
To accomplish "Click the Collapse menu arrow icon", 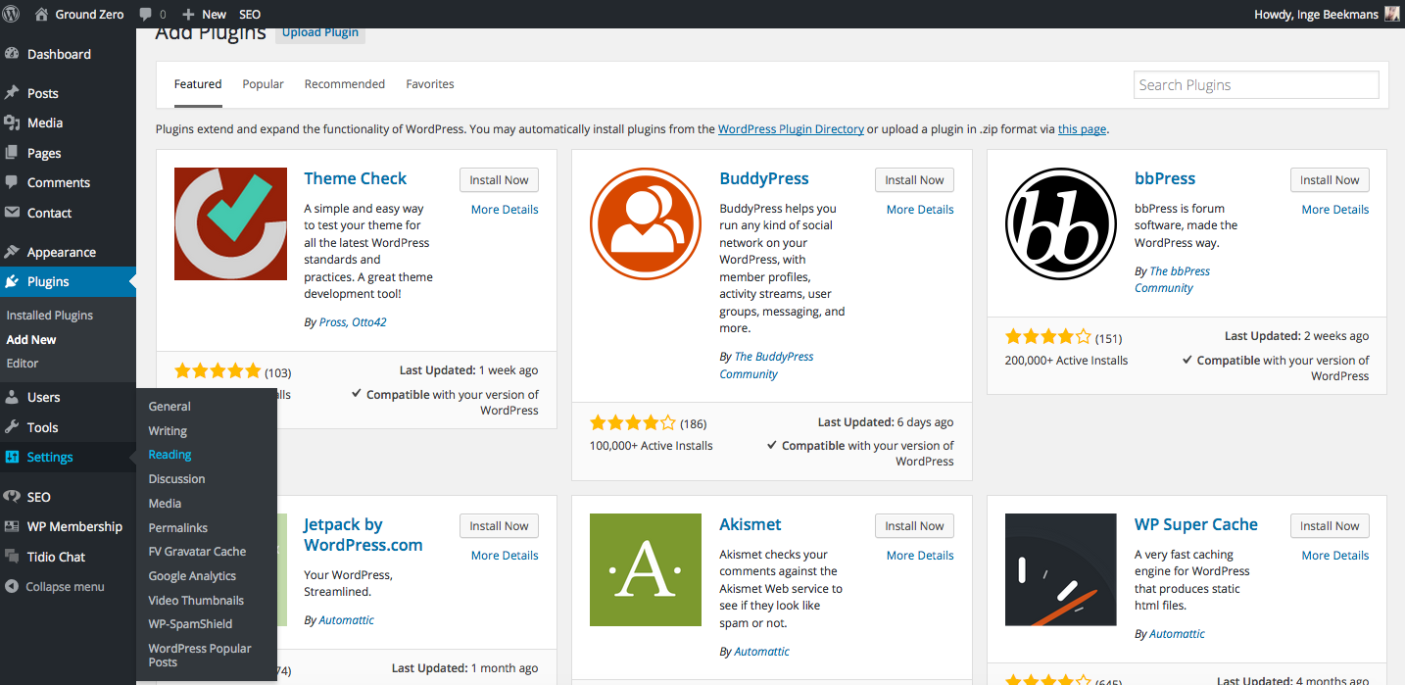I will tap(12, 587).
